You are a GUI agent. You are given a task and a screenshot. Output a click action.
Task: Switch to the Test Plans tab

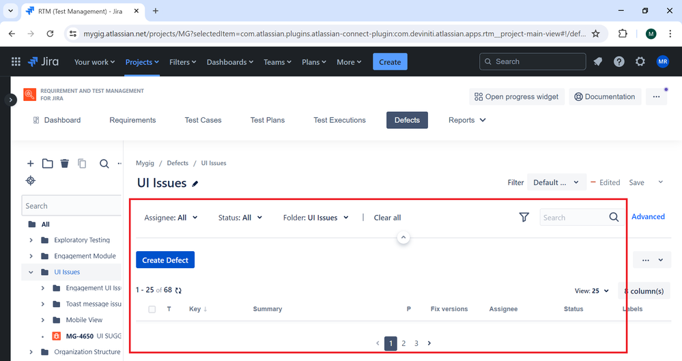[268, 120]
